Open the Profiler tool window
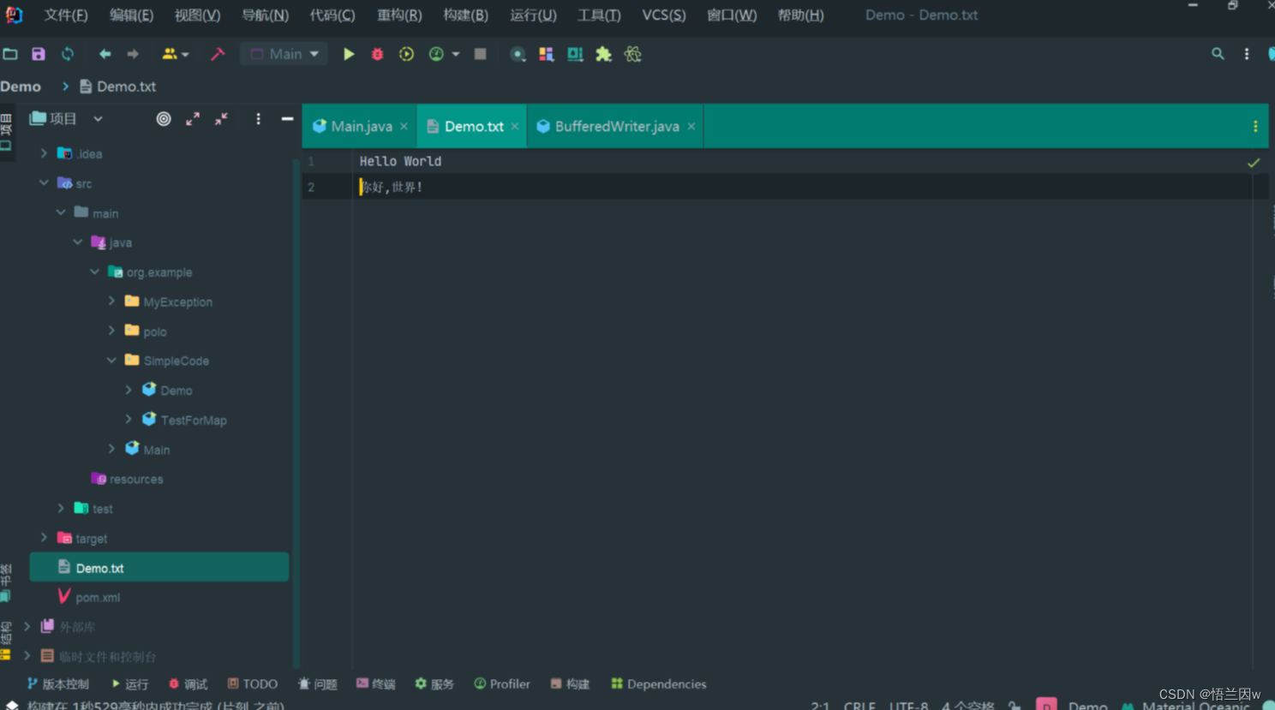 (501, 683)
